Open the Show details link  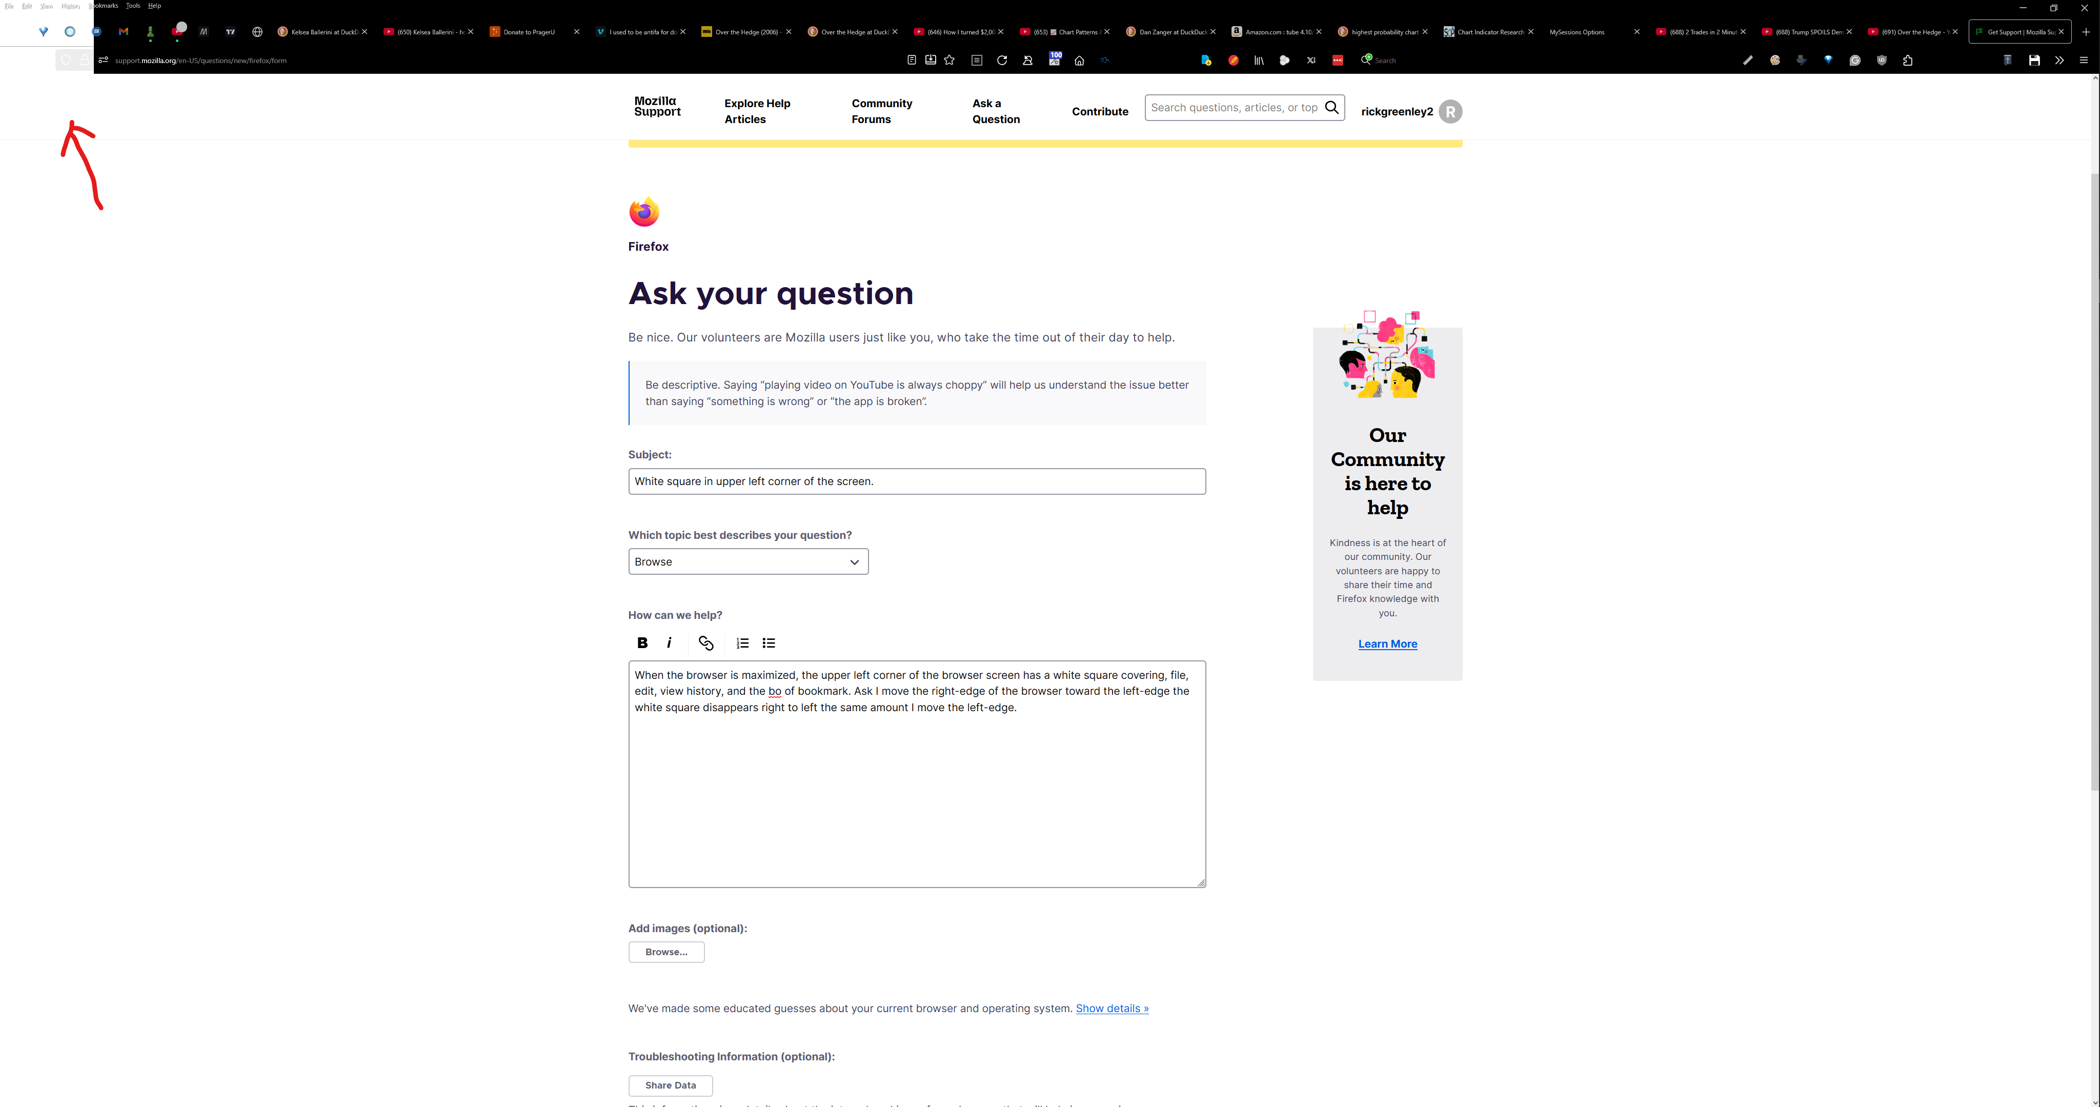tap(1112, 1009)
